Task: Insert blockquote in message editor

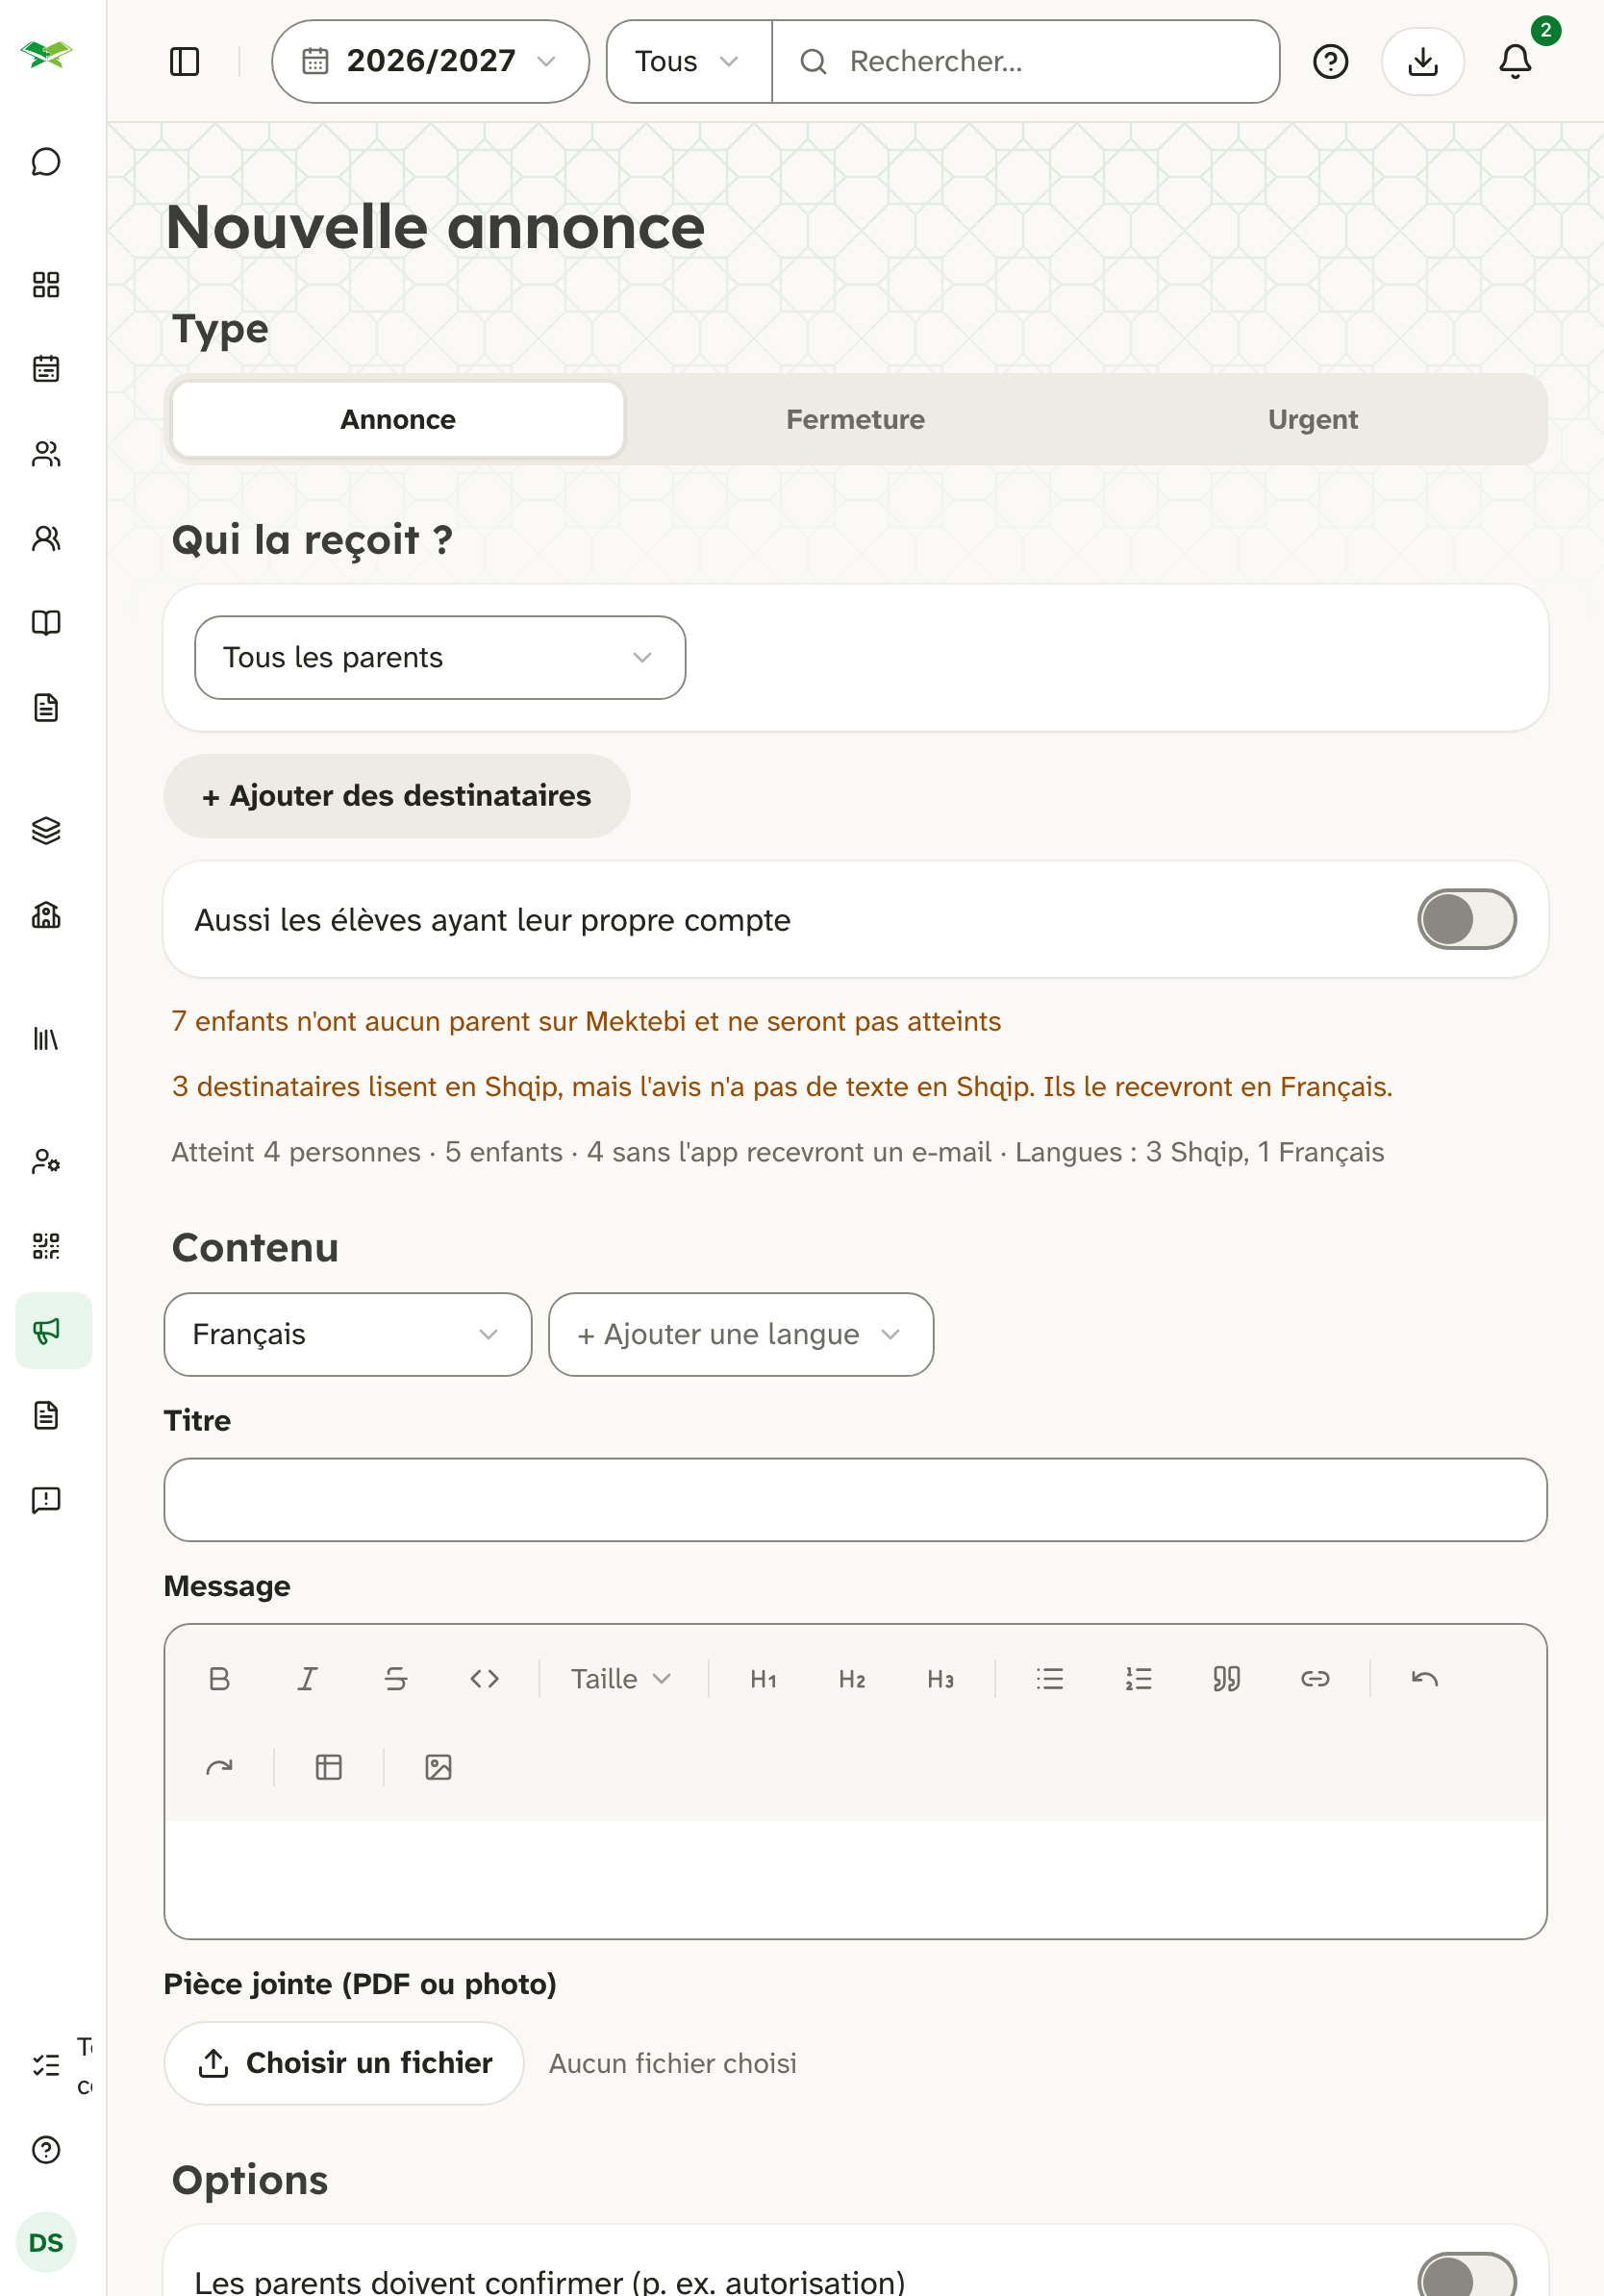Action: (1226, 1679)
